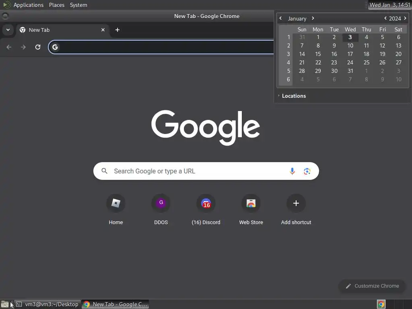The height and width of the screenshot is (309, 412).
Task: Search by image with the Lens icon
Action: pyautogui.click(x=307, y=171)
